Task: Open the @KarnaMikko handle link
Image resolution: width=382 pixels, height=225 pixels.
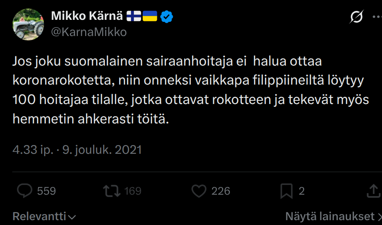Action: [x=89, y=32]
